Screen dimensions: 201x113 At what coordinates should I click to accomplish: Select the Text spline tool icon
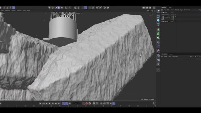(158, 24)
